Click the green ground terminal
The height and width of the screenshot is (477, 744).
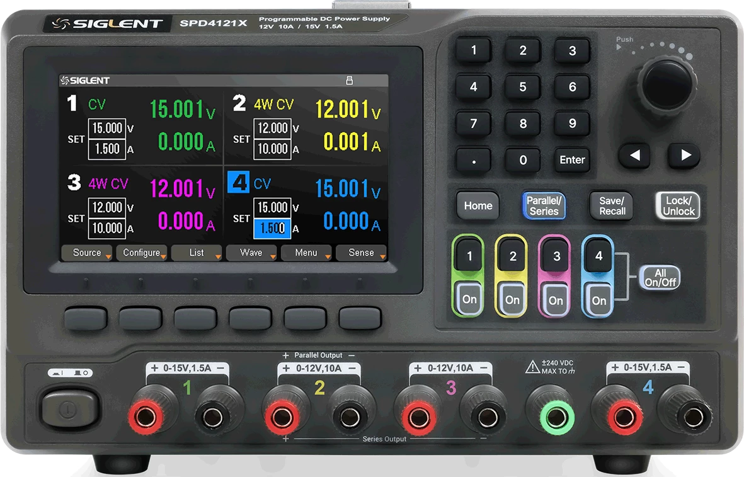click(556, 417)
